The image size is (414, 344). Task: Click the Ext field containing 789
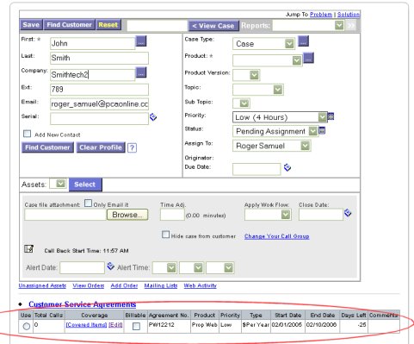(99, 90)
